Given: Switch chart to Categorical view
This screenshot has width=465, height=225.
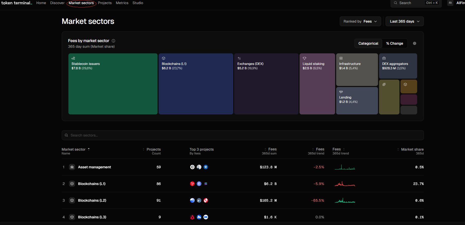Looking at the screenshot, I should (368, 43).
